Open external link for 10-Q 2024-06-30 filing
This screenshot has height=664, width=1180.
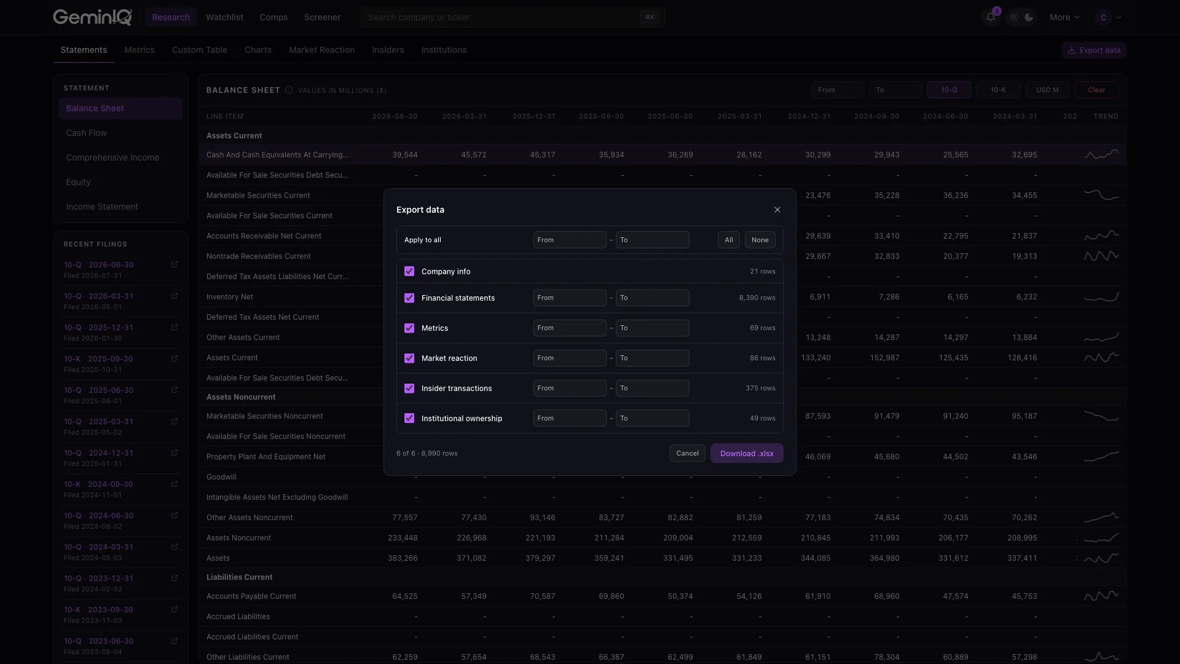[175, 515]
